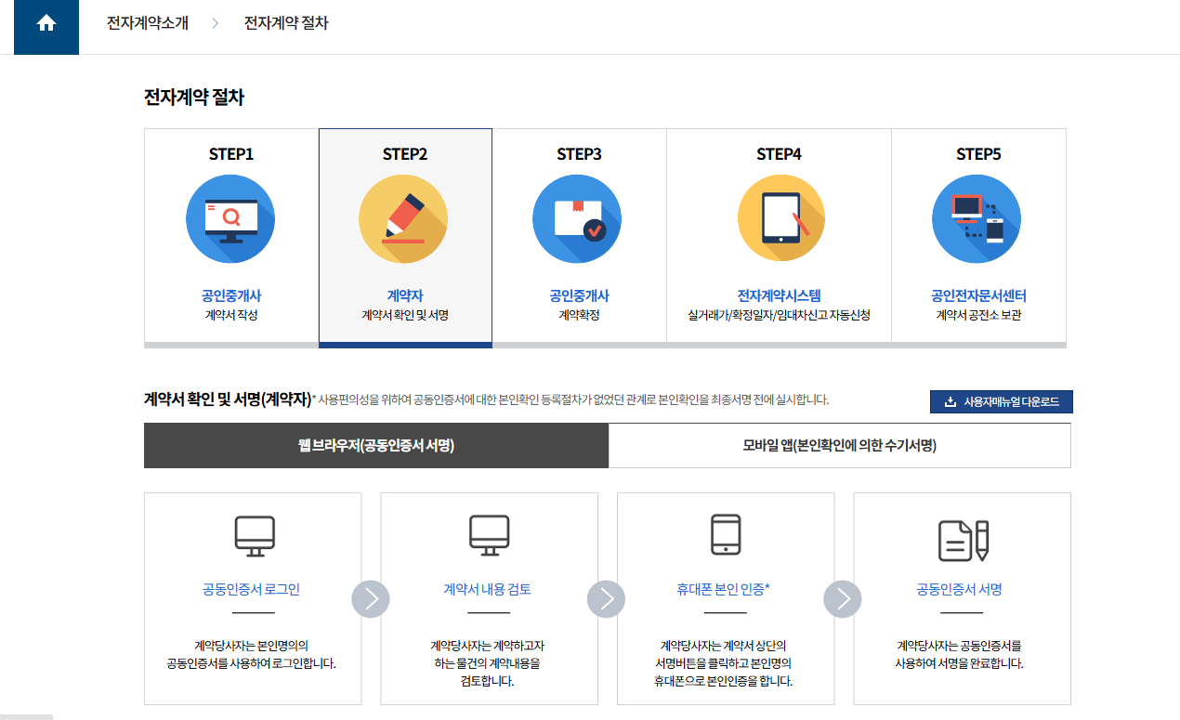Open the 모바일 앱(본인확인에 의한 수기서명) tab
The height and width of the screenshot is (720, 1180).
coord(839,445)
